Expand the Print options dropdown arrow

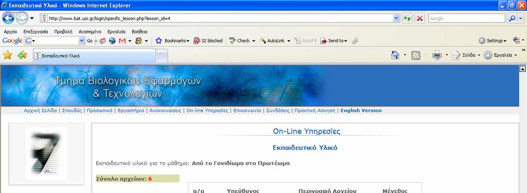coord(447,55)
